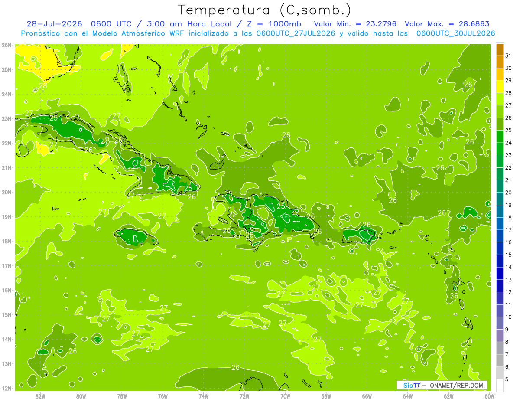Click the '23N' latitude axis label
520x402 pixels.
pyautogui.click(x=6, y=118)
